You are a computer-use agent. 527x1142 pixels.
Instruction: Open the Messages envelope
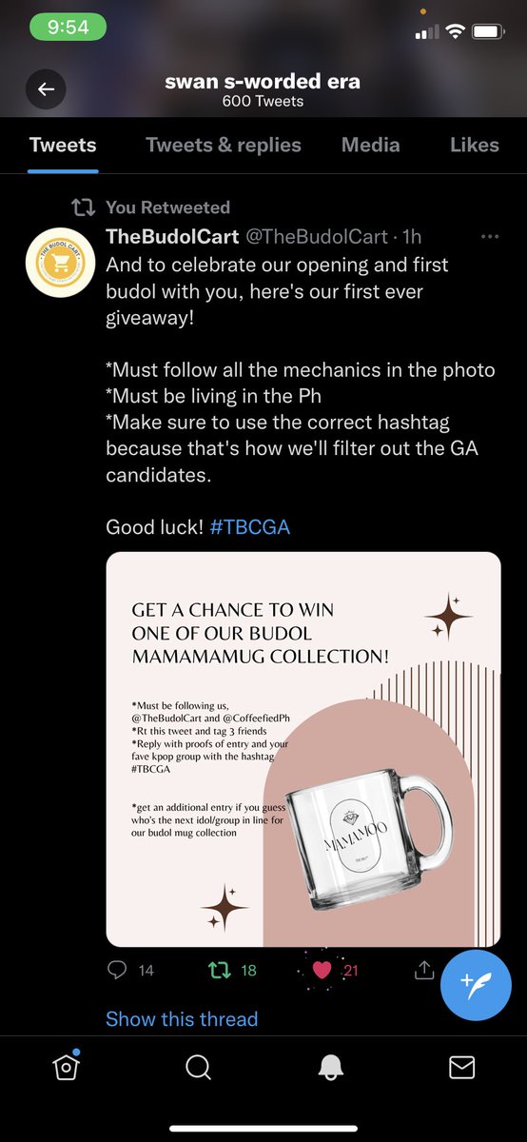click(461, 1068)
